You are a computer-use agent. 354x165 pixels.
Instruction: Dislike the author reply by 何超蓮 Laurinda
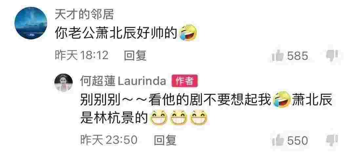click(331, 140)
